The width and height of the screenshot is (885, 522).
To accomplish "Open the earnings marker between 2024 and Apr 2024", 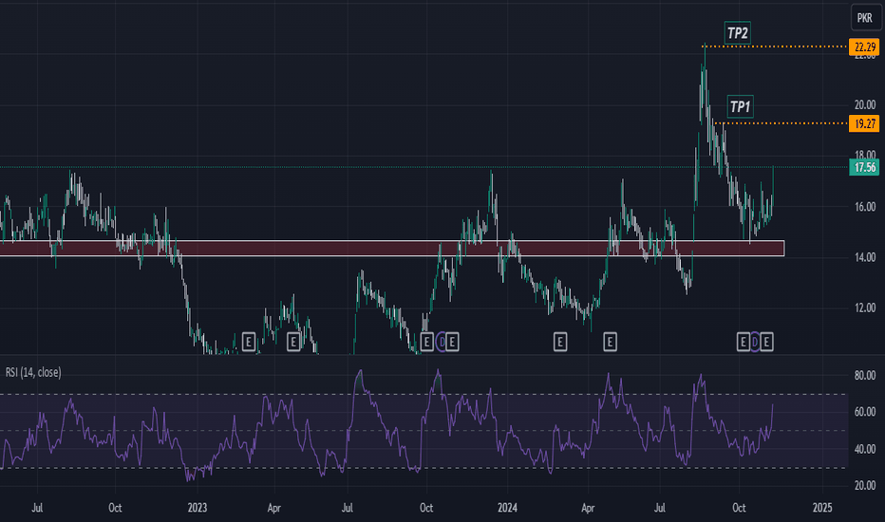I will (x=560, y=342).
